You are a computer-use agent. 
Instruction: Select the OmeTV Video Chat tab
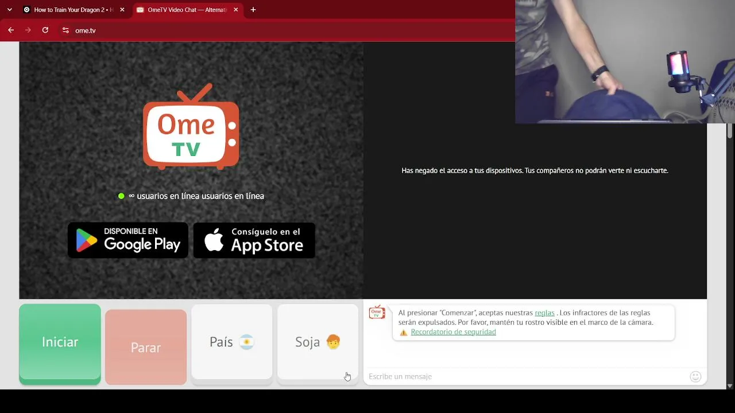click(187, 10)
